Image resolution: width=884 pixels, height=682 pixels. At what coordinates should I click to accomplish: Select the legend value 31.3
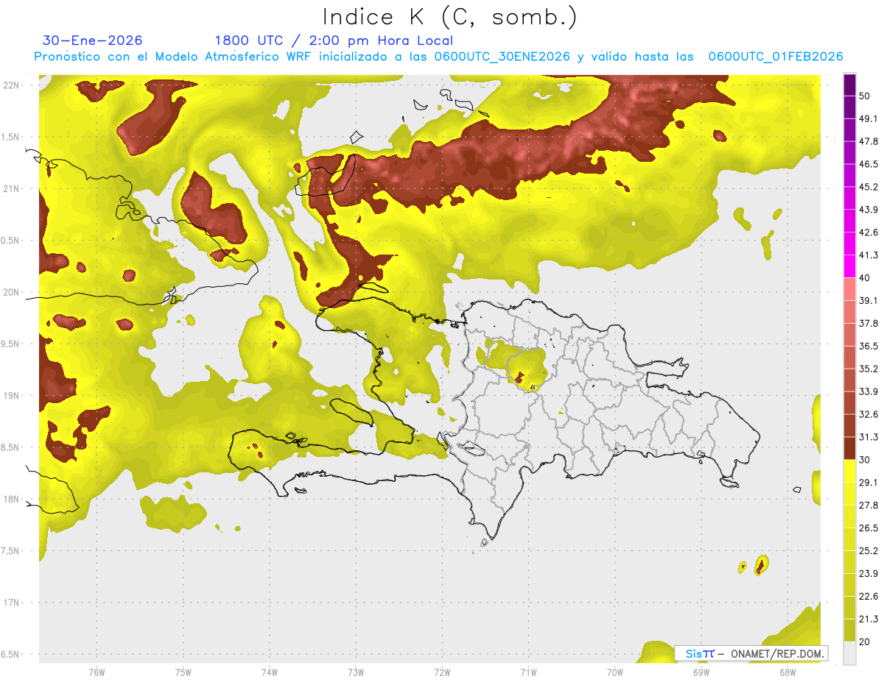point(868,437)
